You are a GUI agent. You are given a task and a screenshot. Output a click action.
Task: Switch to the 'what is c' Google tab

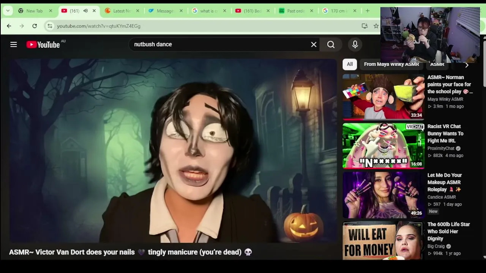pos(208,11)
